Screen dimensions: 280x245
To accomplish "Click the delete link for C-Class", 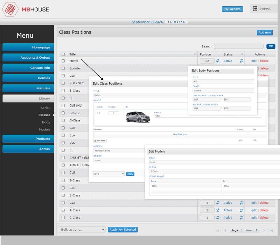I will coord(264,218).
